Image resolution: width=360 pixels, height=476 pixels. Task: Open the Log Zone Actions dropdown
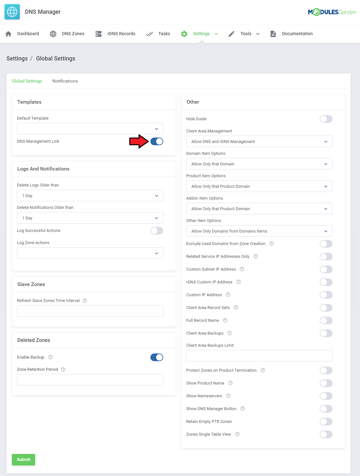pyautogui.click(x=90, y=253)
